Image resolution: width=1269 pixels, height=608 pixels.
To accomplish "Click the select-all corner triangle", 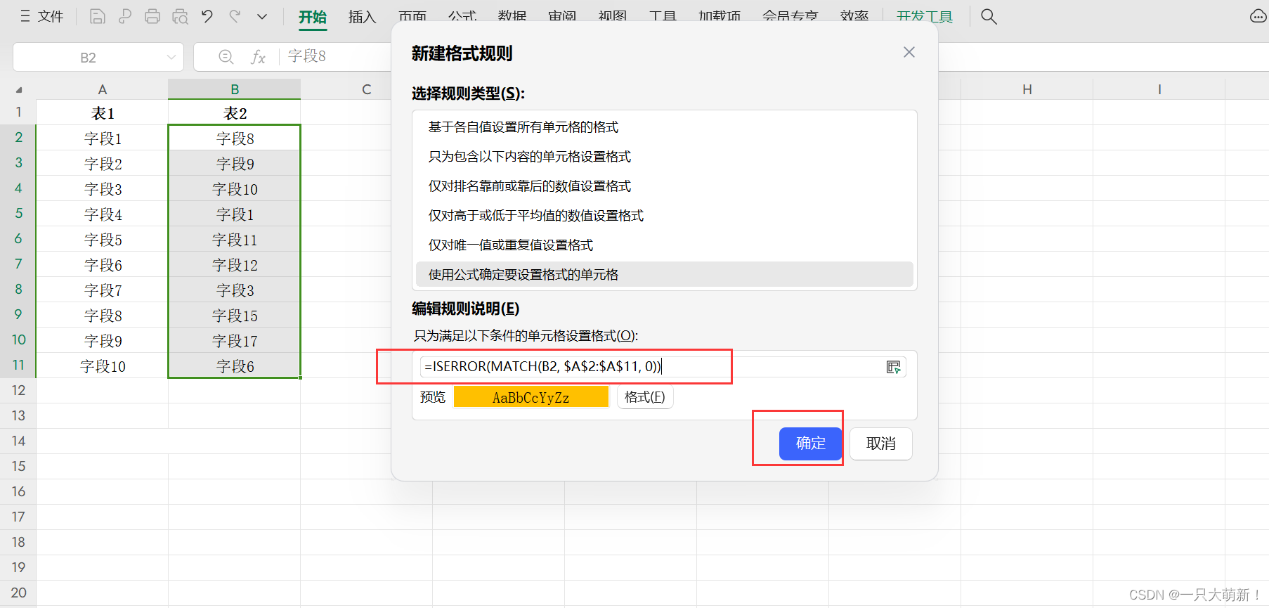I will pos(19,90).
